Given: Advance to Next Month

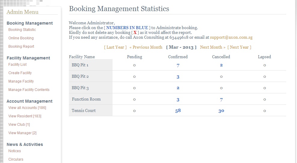Looking at the screenshot, I should click(213, 47).
